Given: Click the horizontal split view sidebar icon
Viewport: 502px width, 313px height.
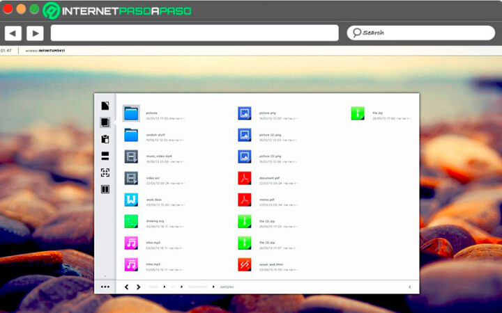Looking at the screenshot, I should [x=105, y=156].
